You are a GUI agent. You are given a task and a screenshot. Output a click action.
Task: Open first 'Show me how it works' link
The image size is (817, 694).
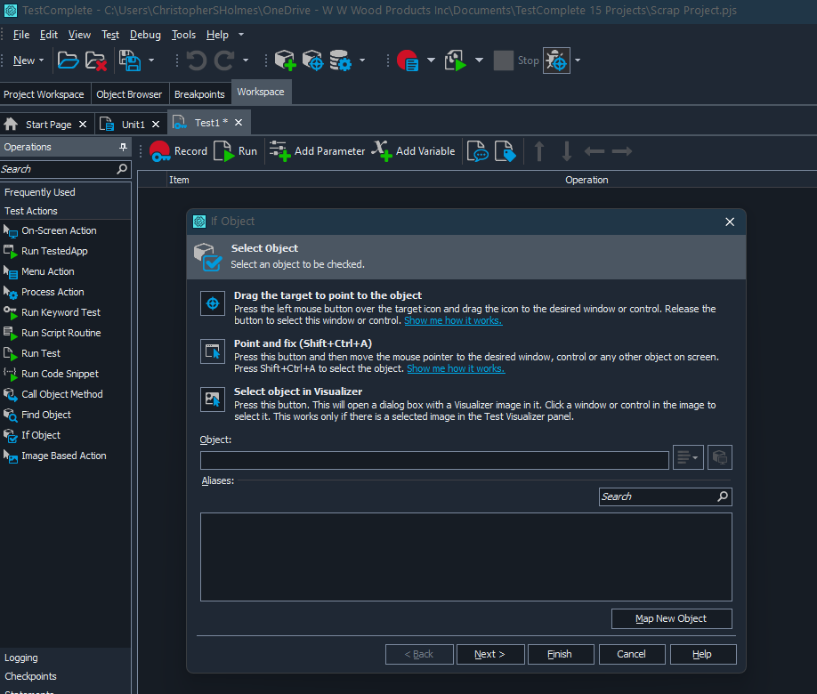click(x=452, y=320)
